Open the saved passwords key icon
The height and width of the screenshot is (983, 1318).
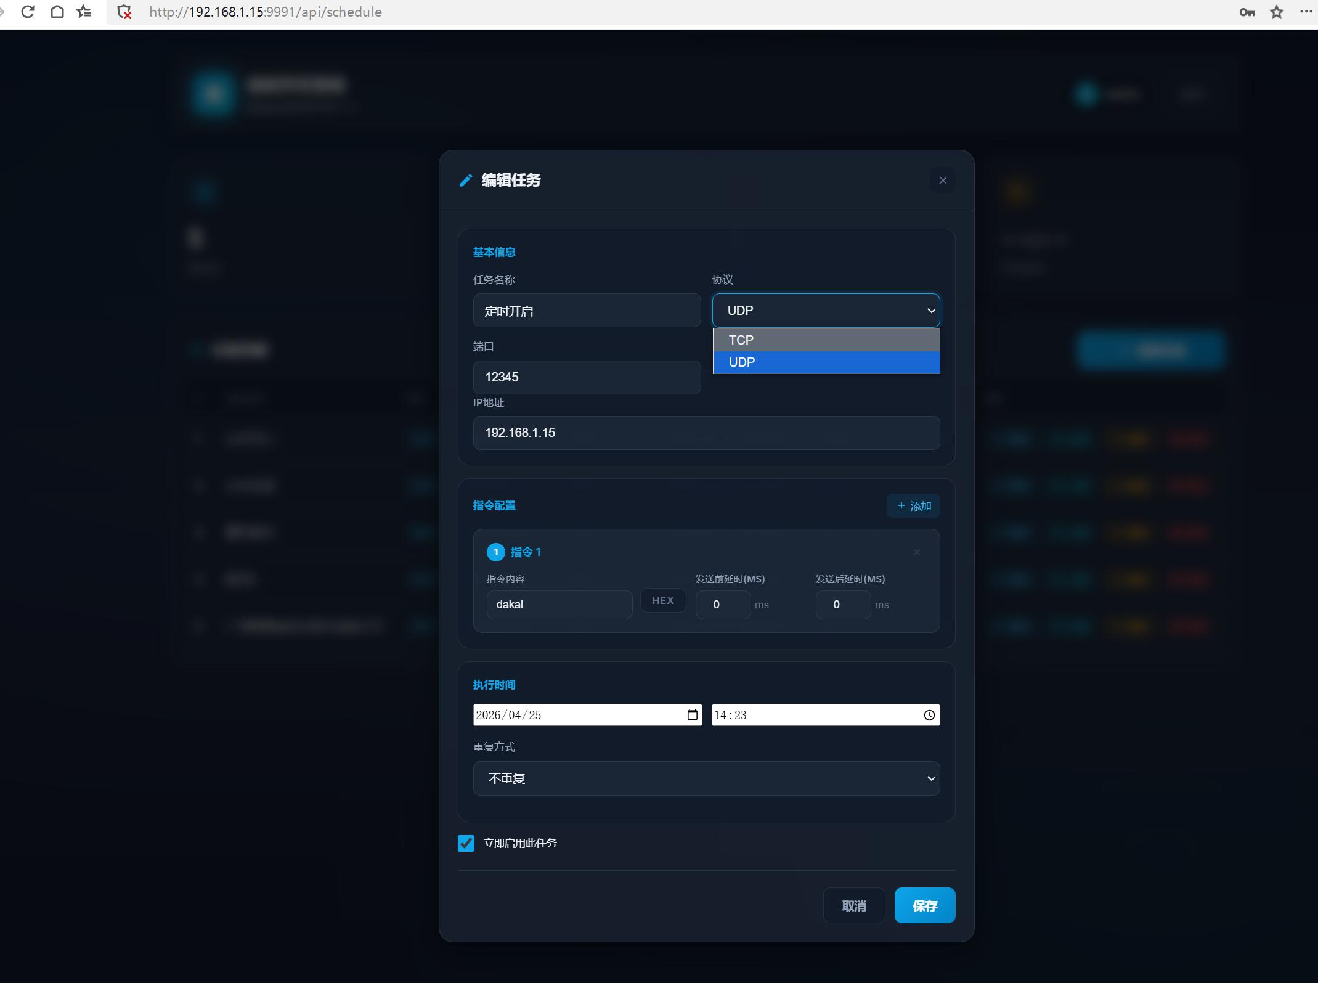click(1247, 12)
